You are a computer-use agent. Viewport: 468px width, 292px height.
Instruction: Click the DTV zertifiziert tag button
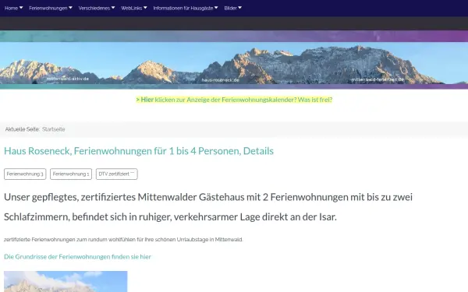pyautogui.click(x=117, y=174)
